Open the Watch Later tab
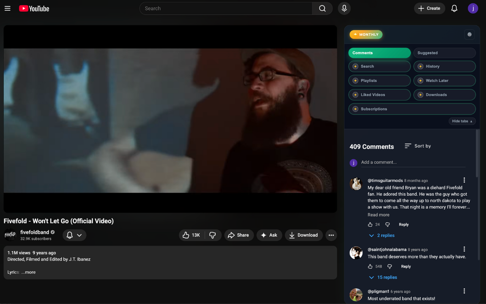Viewport: 486px width, 304px height. (x=445, y=81)
